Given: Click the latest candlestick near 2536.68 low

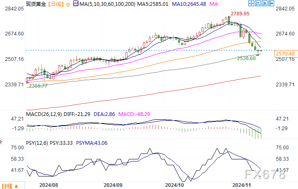Looking at the screenshot, I should [258, 52].
